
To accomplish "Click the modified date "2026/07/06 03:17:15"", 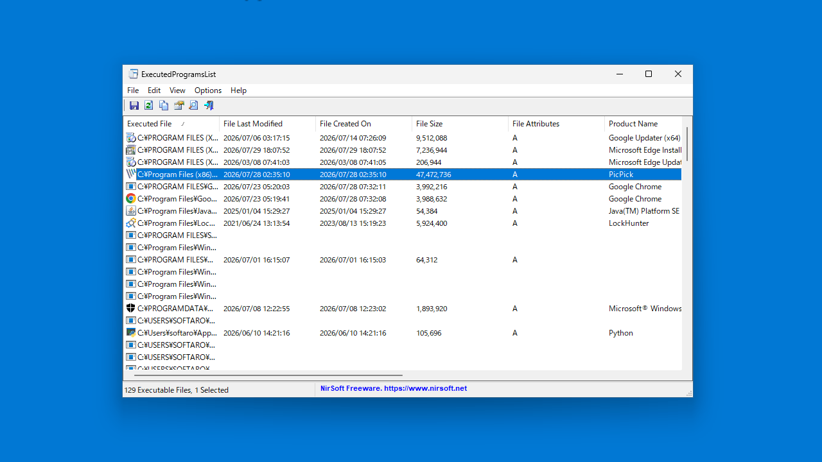I will point(256,138).
